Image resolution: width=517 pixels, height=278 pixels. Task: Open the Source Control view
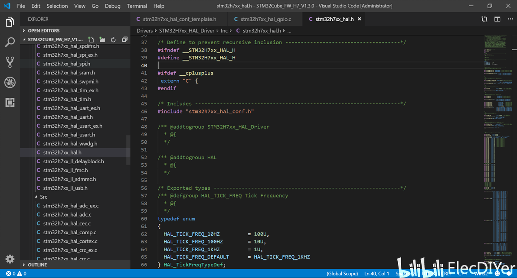click(x=10, y=62)
